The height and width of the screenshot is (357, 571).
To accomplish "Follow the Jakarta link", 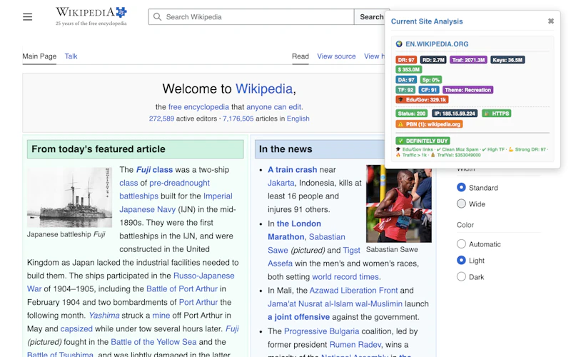I will point(281,183).
